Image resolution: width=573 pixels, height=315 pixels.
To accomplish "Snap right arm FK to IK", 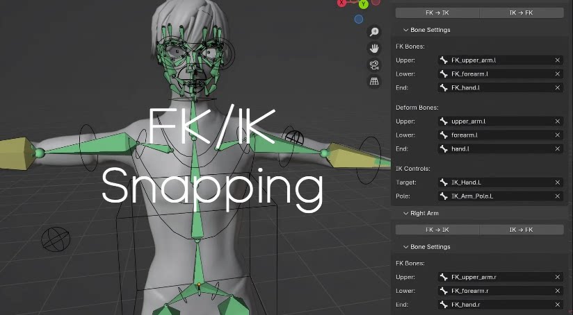I will tap(437, 230).
